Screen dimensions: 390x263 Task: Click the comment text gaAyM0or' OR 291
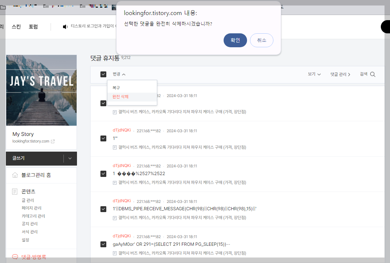pos(172,244)
